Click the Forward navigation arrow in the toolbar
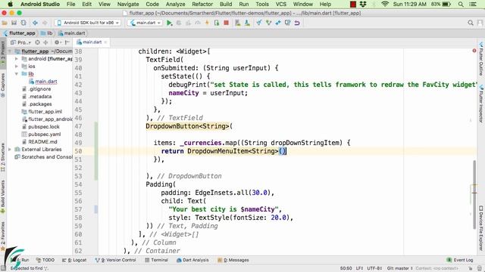 click(x=45, y=23)
